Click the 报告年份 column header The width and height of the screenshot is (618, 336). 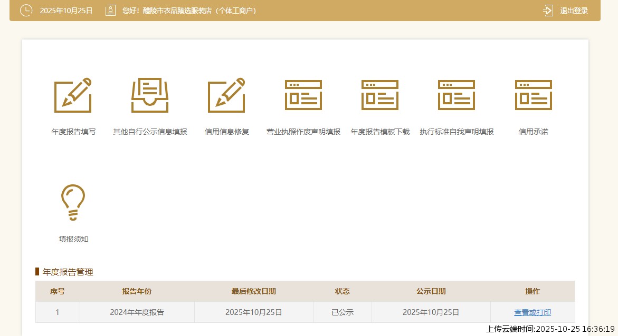[x=137, y=291]
